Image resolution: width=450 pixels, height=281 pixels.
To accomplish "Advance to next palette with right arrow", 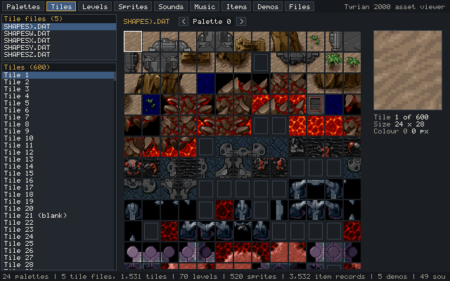I will coord(241,22).
